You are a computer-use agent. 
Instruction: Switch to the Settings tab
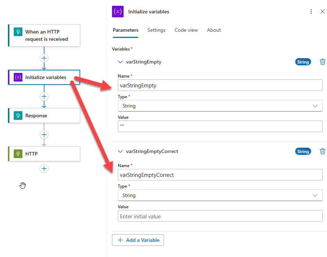(x=156, y=30)
